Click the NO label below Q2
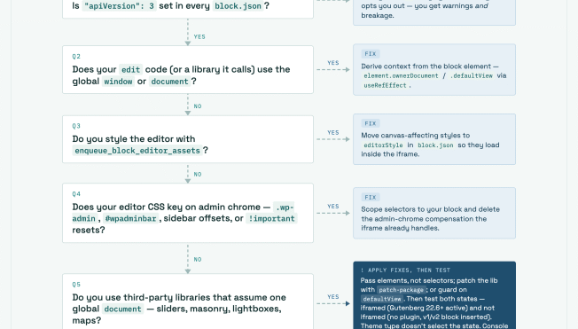Image resolution: width=578 pixels, height=329 pixels. [198, 106]
